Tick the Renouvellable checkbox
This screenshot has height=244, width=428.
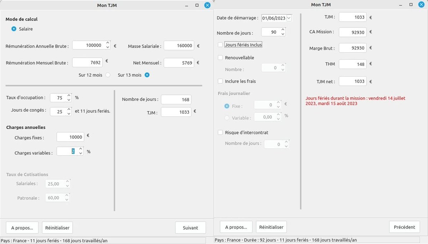[x=220, y=58]
